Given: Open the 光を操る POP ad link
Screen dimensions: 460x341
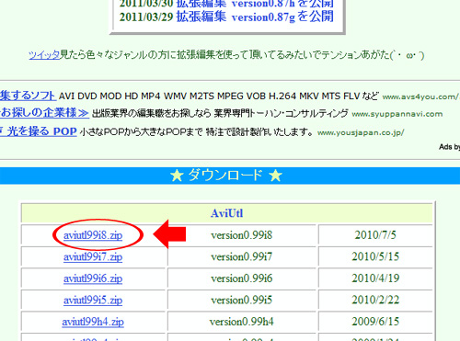Looking at the screenshot, I should (x=38, y=131).
